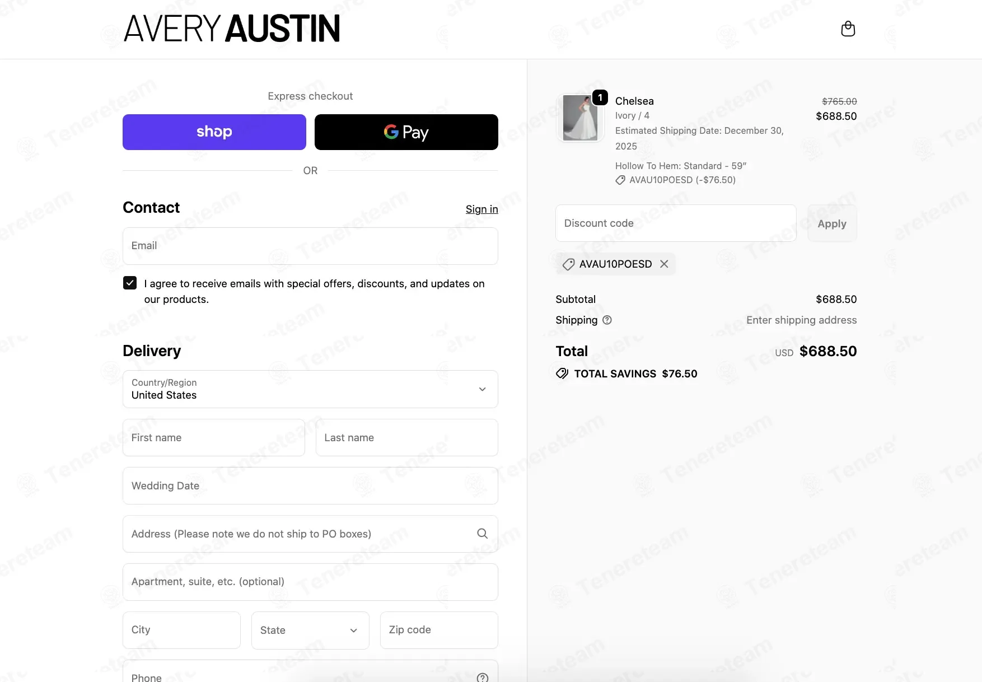
Task: Click the City input field
Action: tap(181, 630)
